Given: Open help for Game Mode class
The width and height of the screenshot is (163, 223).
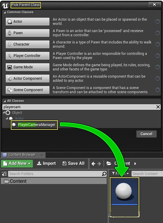Looking at the screenshot, I should tap(158, 67).
